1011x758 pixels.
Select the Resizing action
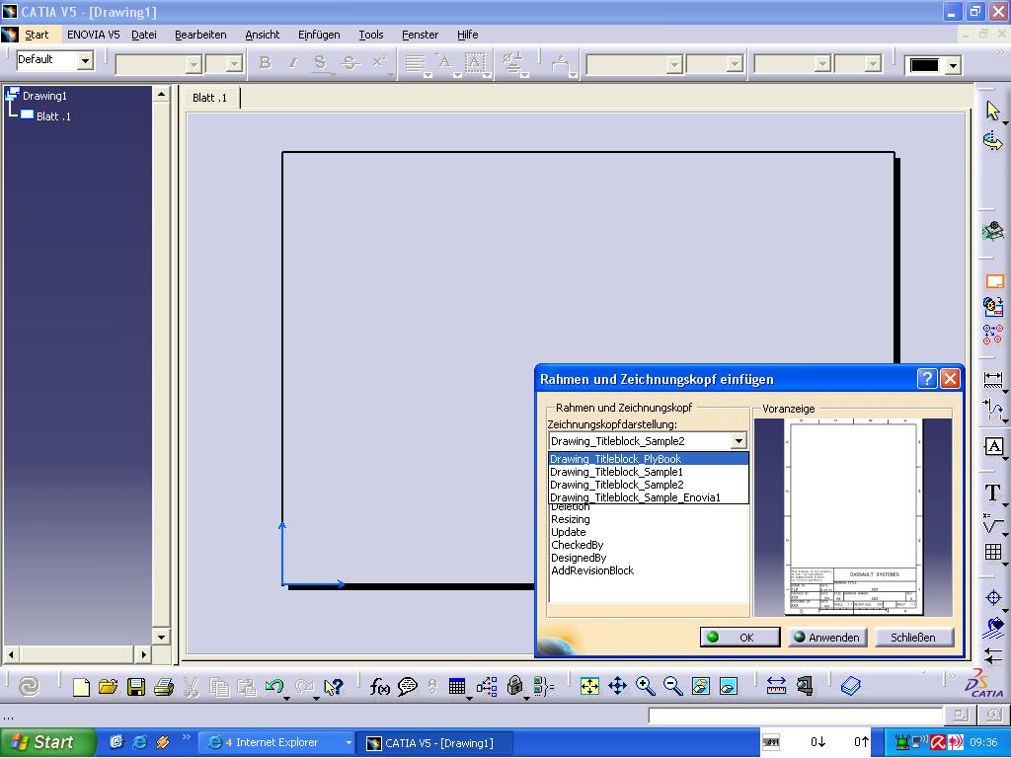click(571, 519)
